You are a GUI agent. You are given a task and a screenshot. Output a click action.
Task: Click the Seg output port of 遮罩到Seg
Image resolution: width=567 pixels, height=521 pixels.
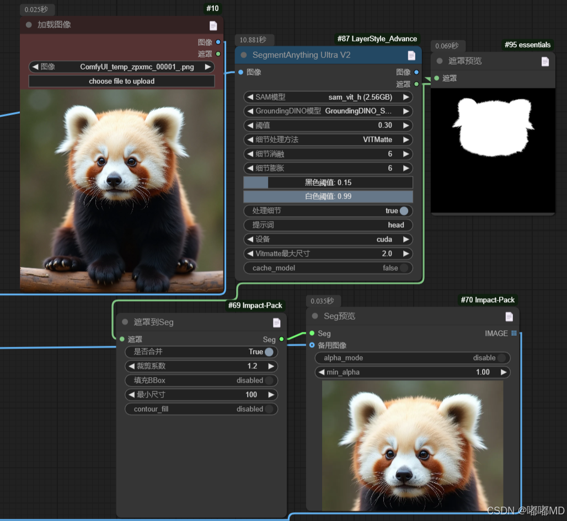(x=281, y=339)
